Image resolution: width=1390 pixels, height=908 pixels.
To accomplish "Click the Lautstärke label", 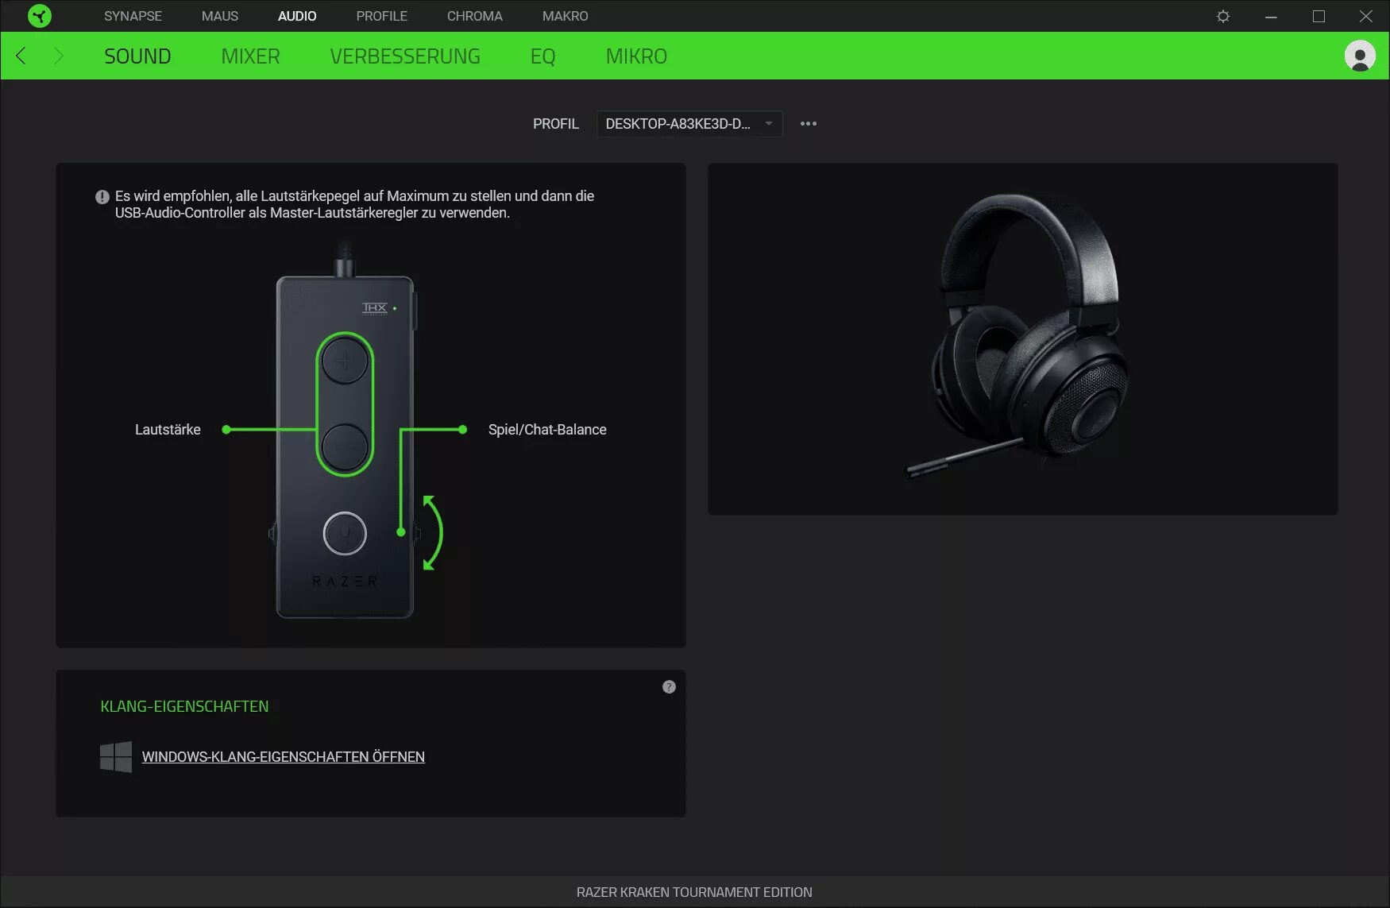I will 168,430.
